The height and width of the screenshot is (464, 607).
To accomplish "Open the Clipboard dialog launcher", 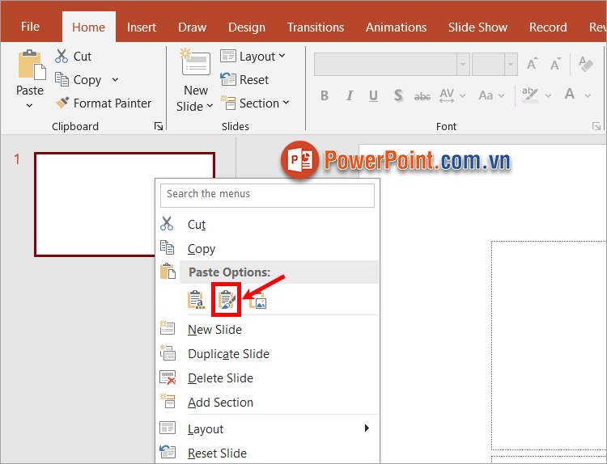I will tap(159, 126).
